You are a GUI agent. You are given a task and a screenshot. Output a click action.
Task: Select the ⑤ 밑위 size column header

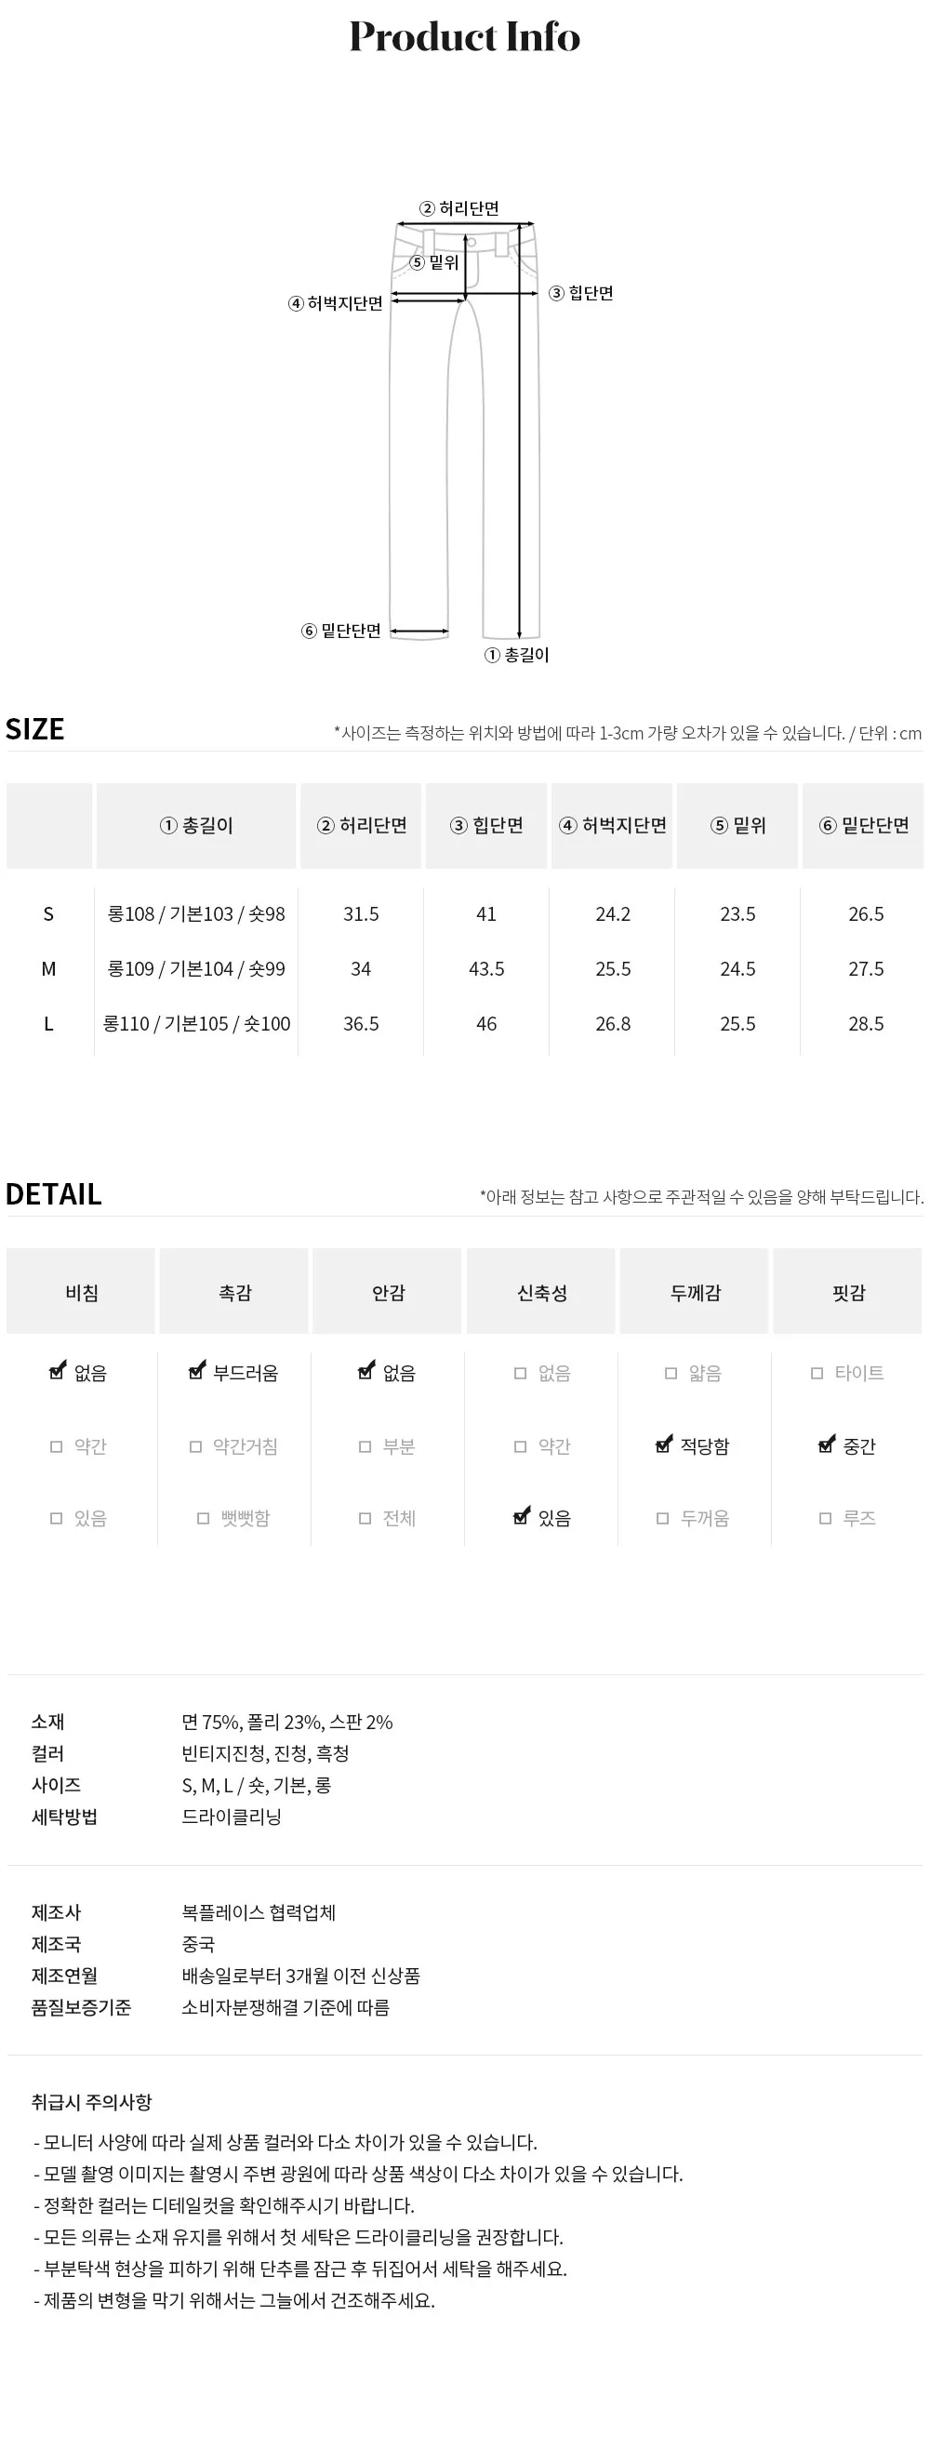coord(737,825)
